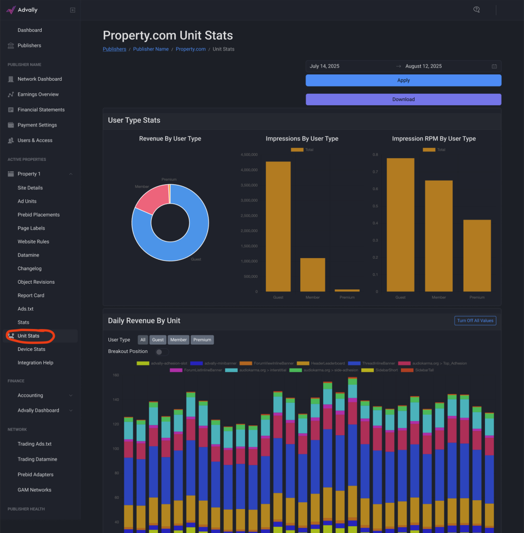Open Trading Ads.txt in Network section
The image size is (524, 533).
[35, 444]
